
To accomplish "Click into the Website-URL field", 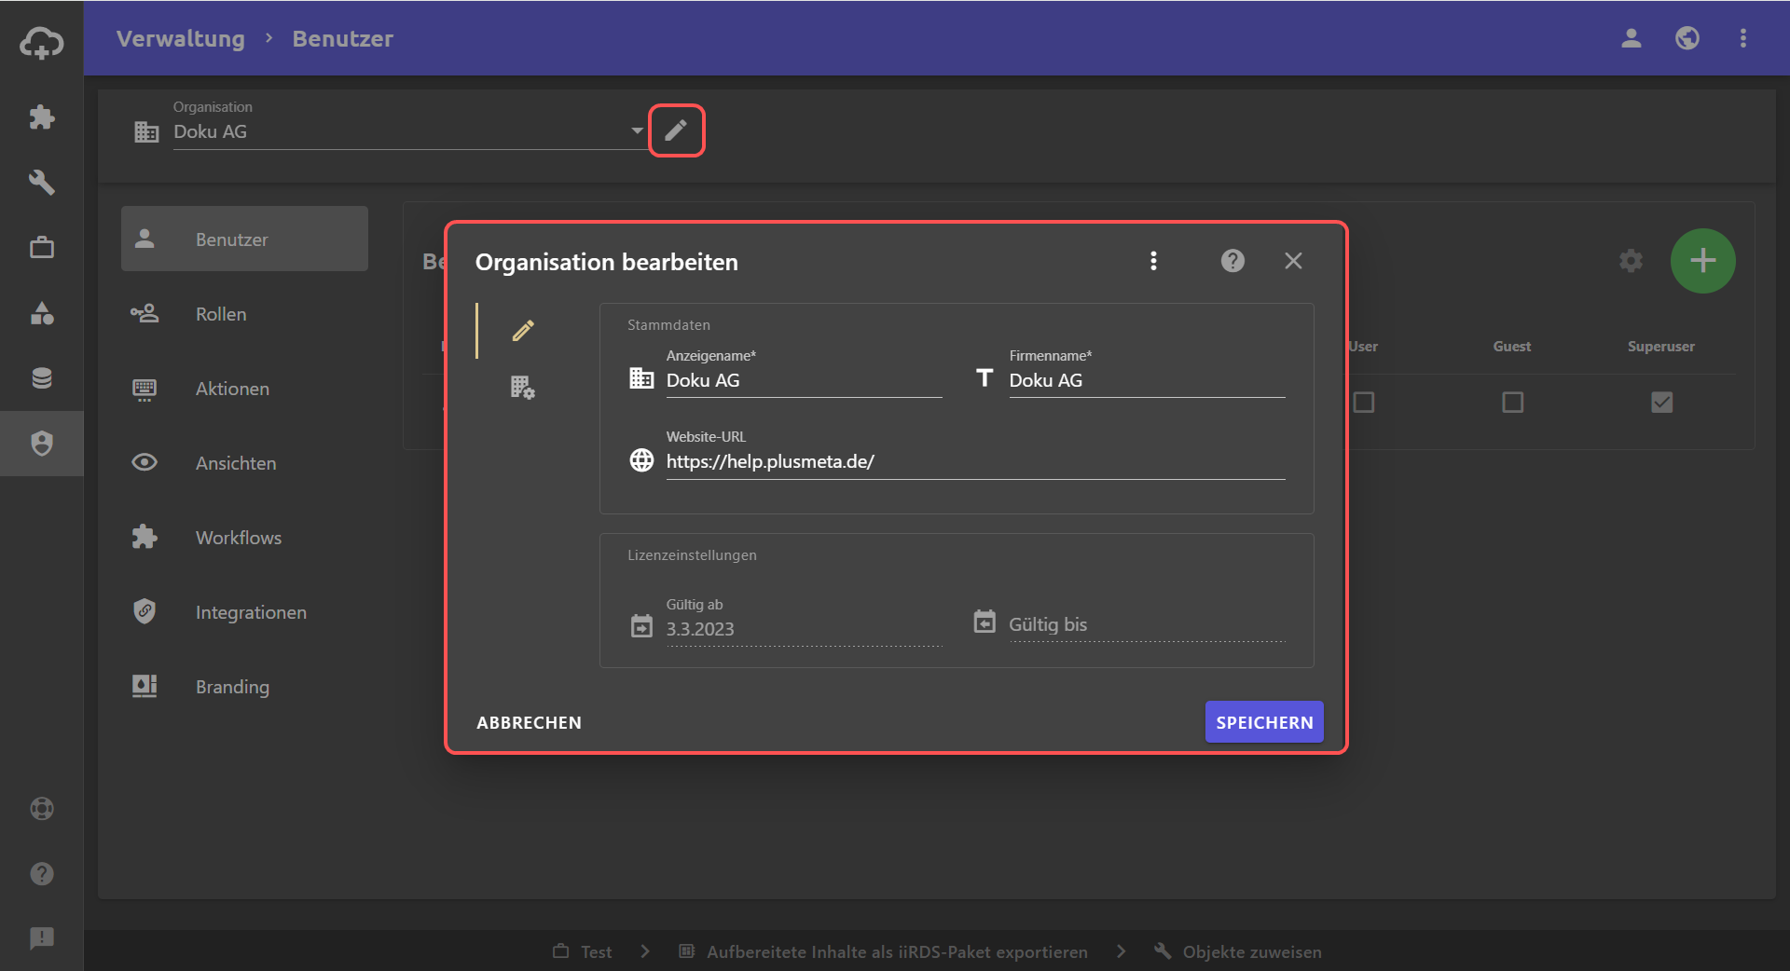I will click(x=974, y=462).
